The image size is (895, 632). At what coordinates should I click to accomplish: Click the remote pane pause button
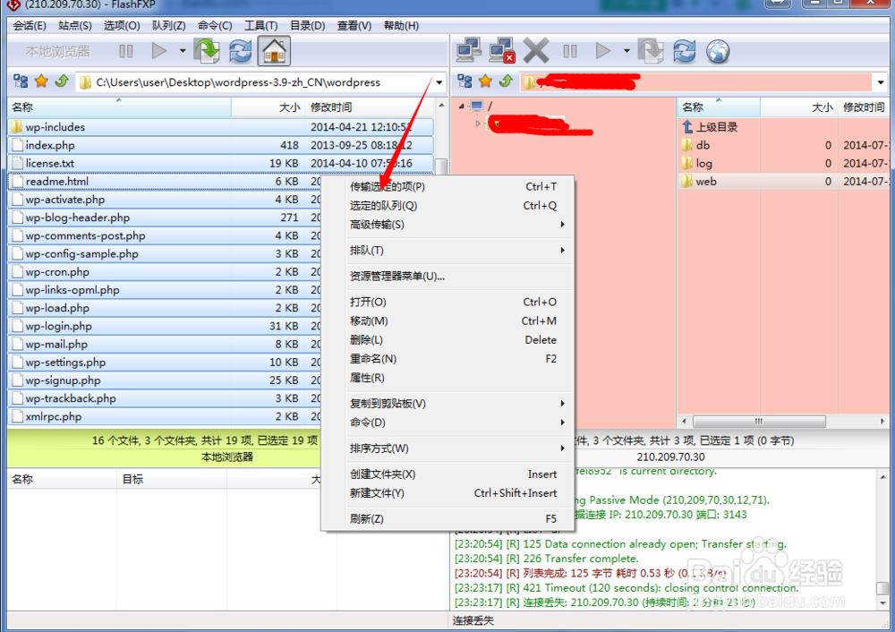pyautogui.click(x=569, y=51)
